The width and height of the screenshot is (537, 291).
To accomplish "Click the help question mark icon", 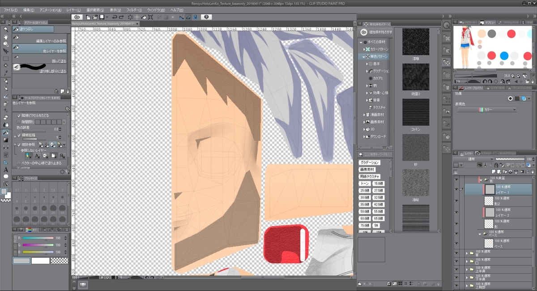I will point(206,17).
